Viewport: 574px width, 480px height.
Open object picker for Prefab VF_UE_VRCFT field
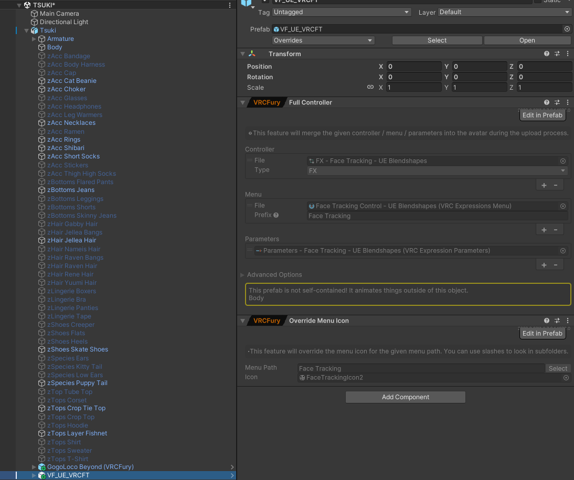[567, 29]
